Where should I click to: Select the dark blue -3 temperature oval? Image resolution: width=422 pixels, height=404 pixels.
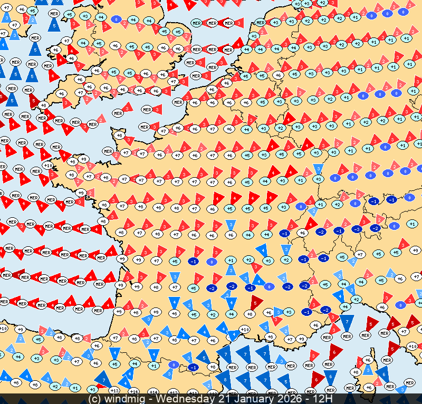tap(357, 229)
